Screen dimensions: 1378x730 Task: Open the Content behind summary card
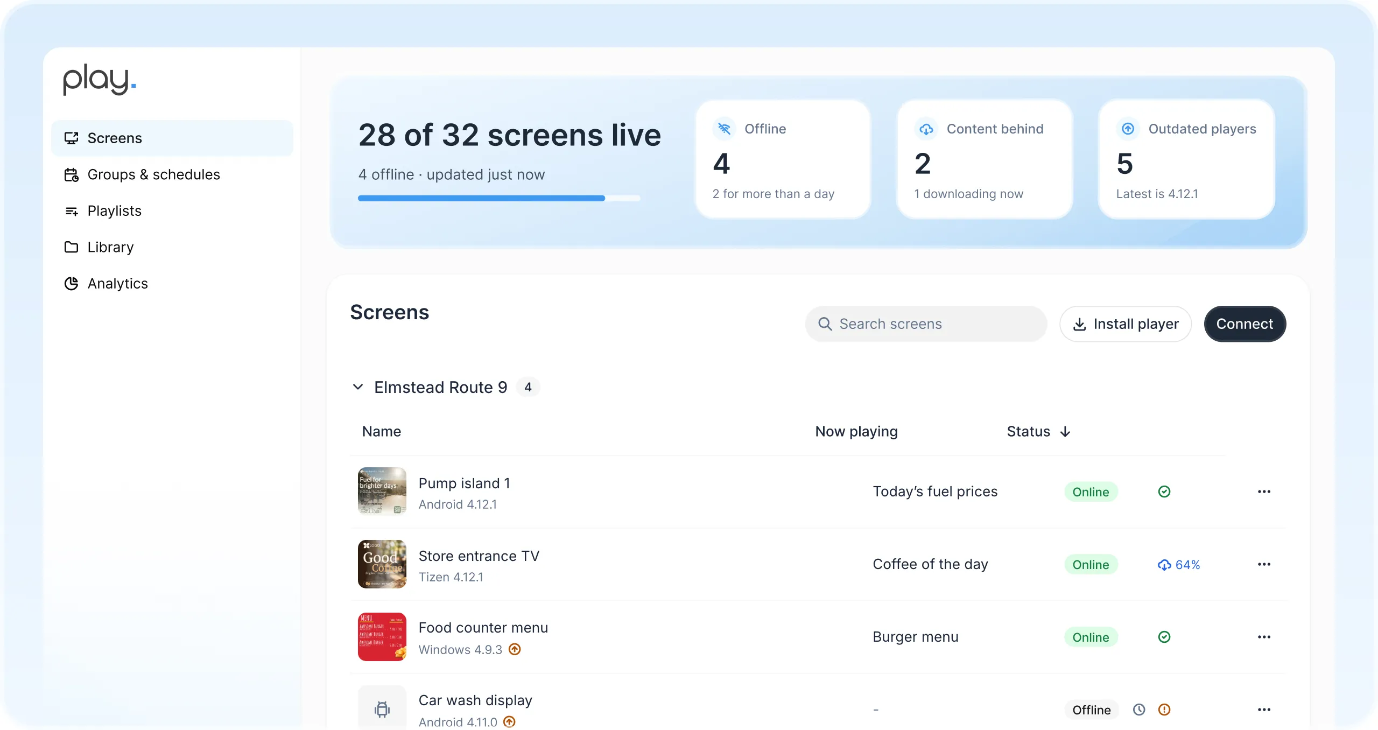(x=985, y=159)
